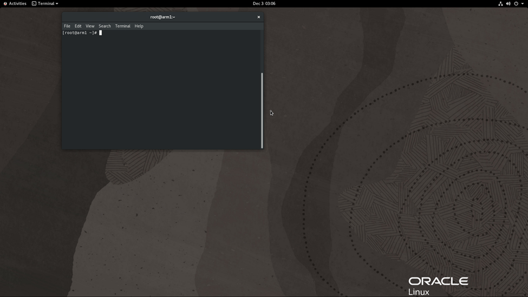Close the root@arm1 terminal window

pyautogui.click(x=259, y=17)
